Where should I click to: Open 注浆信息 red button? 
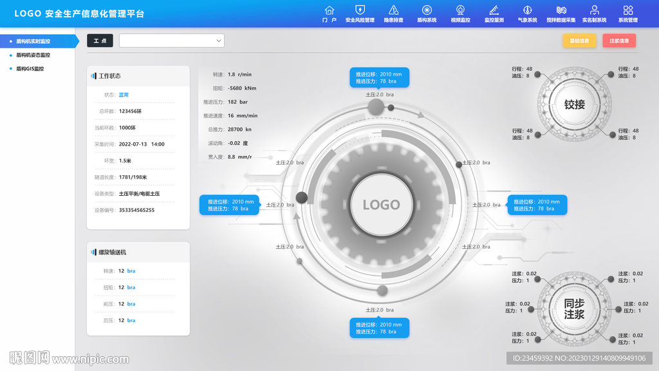click(619, 41)
